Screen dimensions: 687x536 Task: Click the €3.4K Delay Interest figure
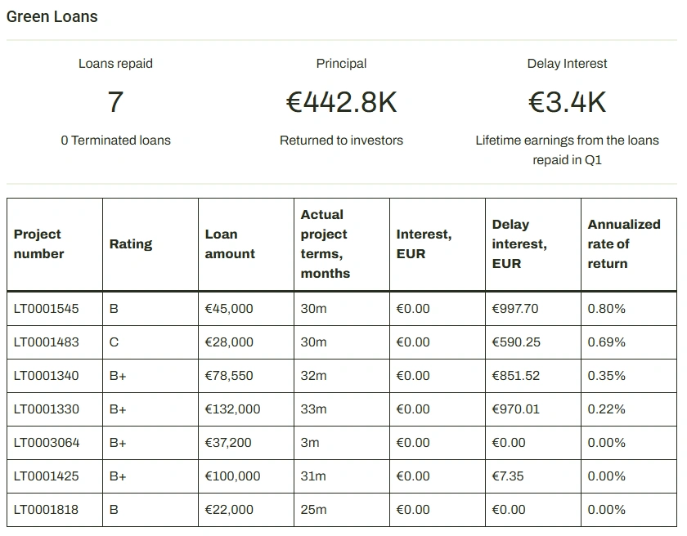point(567,102)
